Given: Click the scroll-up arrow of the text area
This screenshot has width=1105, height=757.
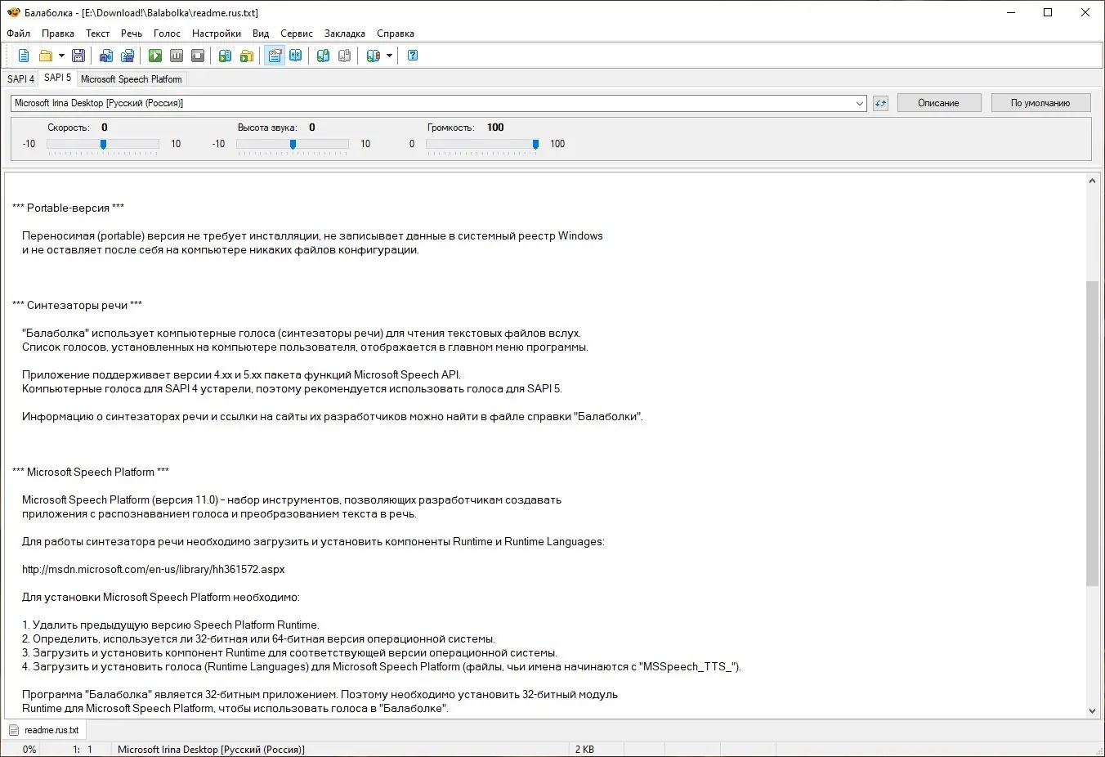Looking at the screenshot, I should 1092,181.
